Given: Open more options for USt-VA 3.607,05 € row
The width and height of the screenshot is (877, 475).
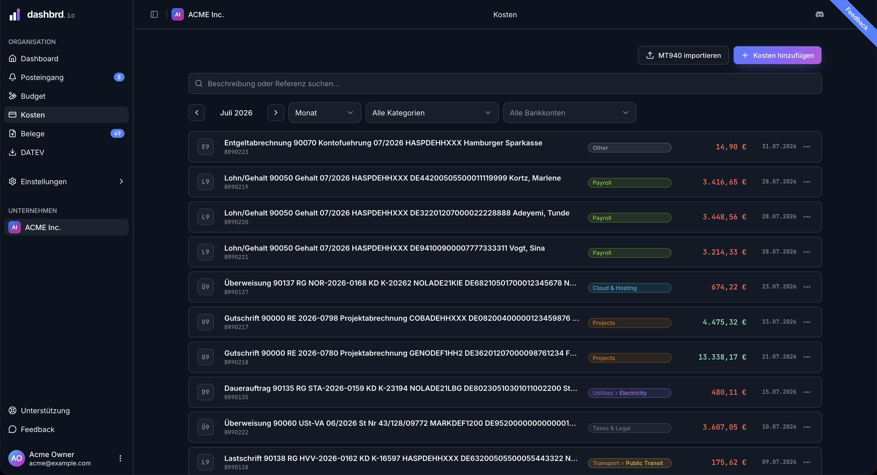Looking at the screenshot, I should (x=807, y=427).
